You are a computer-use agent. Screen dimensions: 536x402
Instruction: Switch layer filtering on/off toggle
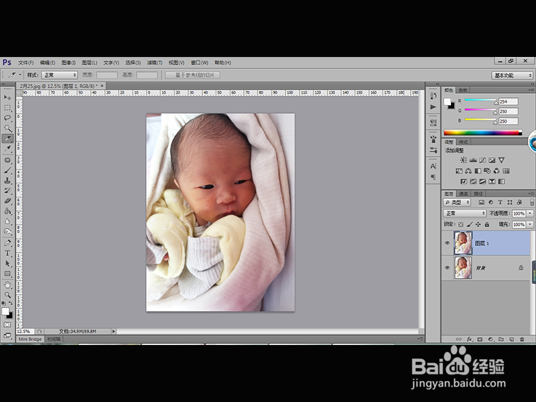pyautogui.click(x=532, y=202)
